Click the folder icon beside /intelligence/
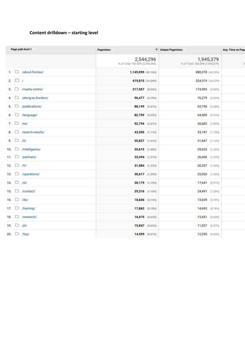Viewport: 245px width, 346px height. click(17, 149)
